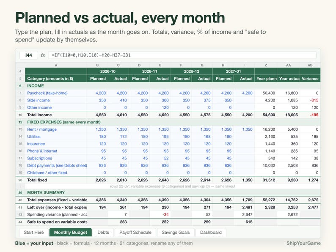Select the other income value 120 in 2026-11
This screenshot has height=252, width=336.
click(160, 107)
